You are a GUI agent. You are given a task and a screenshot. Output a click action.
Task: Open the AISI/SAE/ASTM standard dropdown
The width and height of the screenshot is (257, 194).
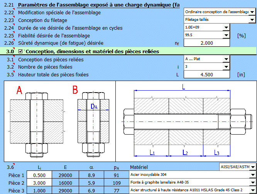[x=253, y=167]
